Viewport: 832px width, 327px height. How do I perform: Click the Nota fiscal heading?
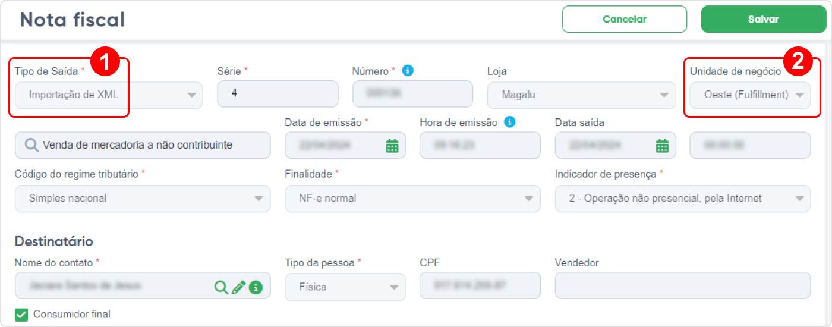73,20
